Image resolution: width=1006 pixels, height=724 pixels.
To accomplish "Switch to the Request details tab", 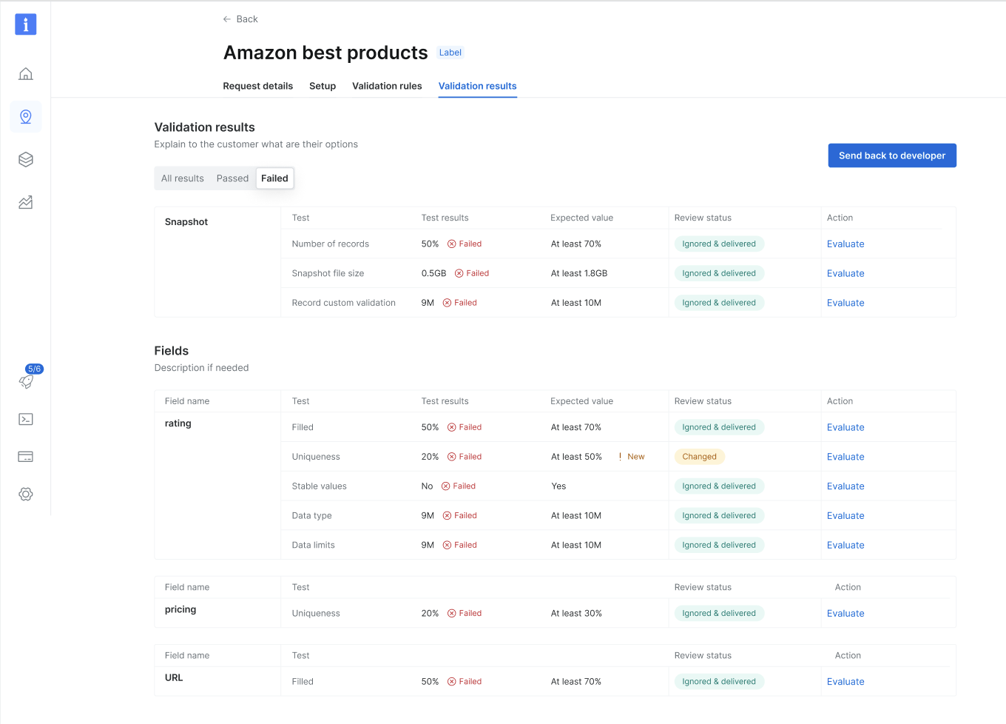I will coord(258,86).
